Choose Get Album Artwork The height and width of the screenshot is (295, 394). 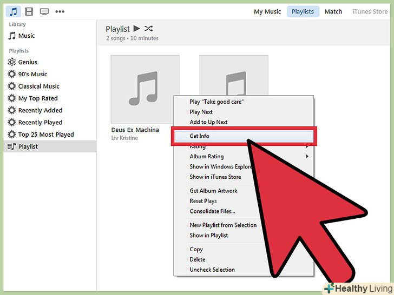pos(214,191)
